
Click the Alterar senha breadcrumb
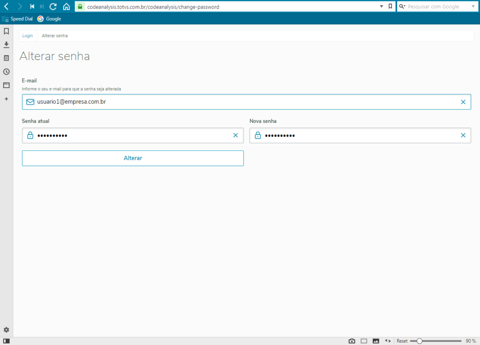pos(55,36)
